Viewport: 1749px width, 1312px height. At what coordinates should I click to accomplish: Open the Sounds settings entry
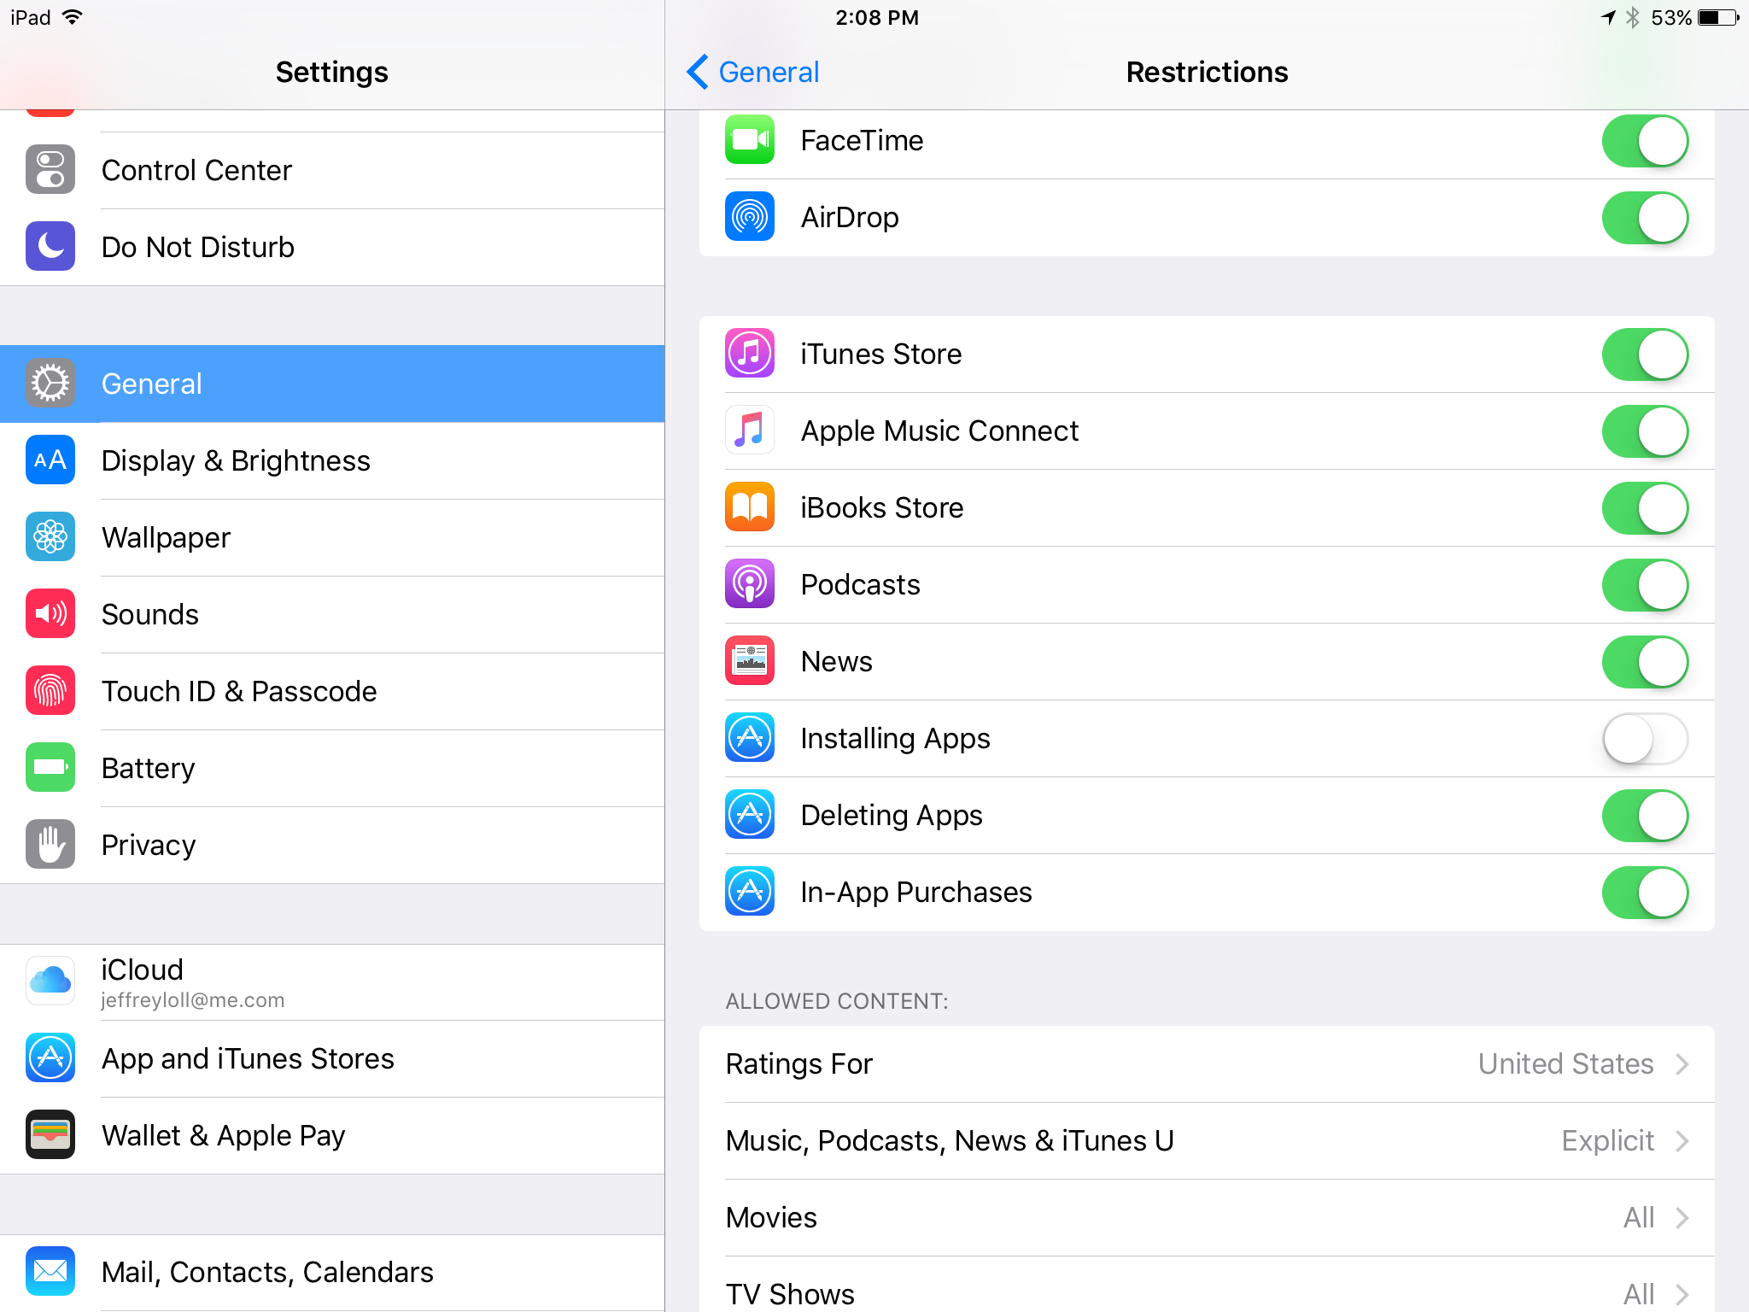(150, 615)
